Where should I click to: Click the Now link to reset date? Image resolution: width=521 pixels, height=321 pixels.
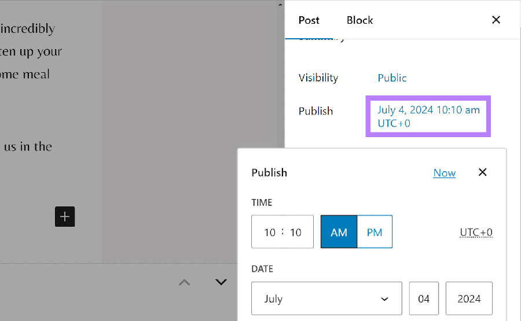pyautogui.click(x=444, y=173)
